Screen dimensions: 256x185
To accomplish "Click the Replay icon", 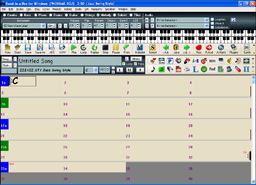I will coord(94,49).
